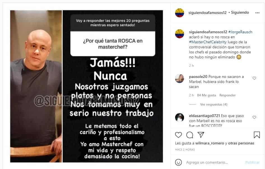Like eldasantiago0721's comment
This screenshot has width=265, height=169.
click(254, 117)
